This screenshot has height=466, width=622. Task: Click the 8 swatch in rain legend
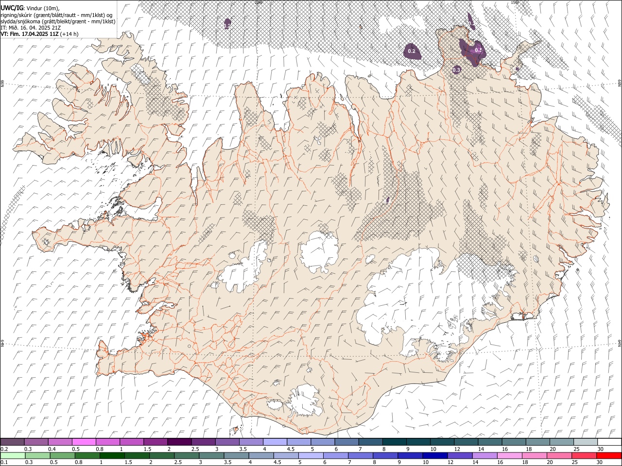point(385,456)
